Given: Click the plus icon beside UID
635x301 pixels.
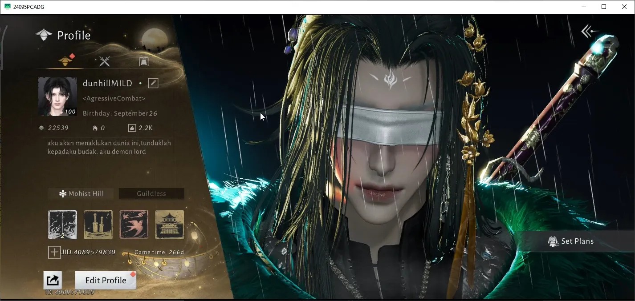Looking at the screenshot, I should 54,253.
